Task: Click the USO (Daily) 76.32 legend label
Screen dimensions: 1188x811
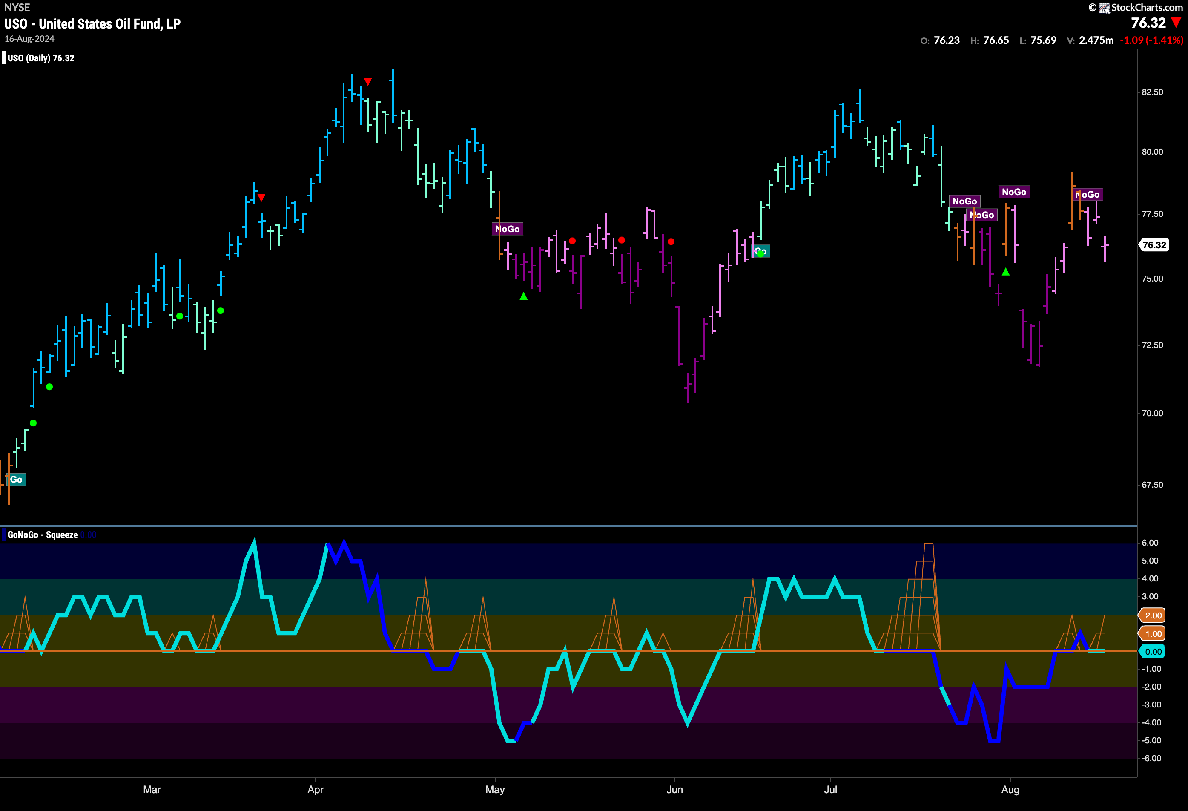Action: (41, 58)
